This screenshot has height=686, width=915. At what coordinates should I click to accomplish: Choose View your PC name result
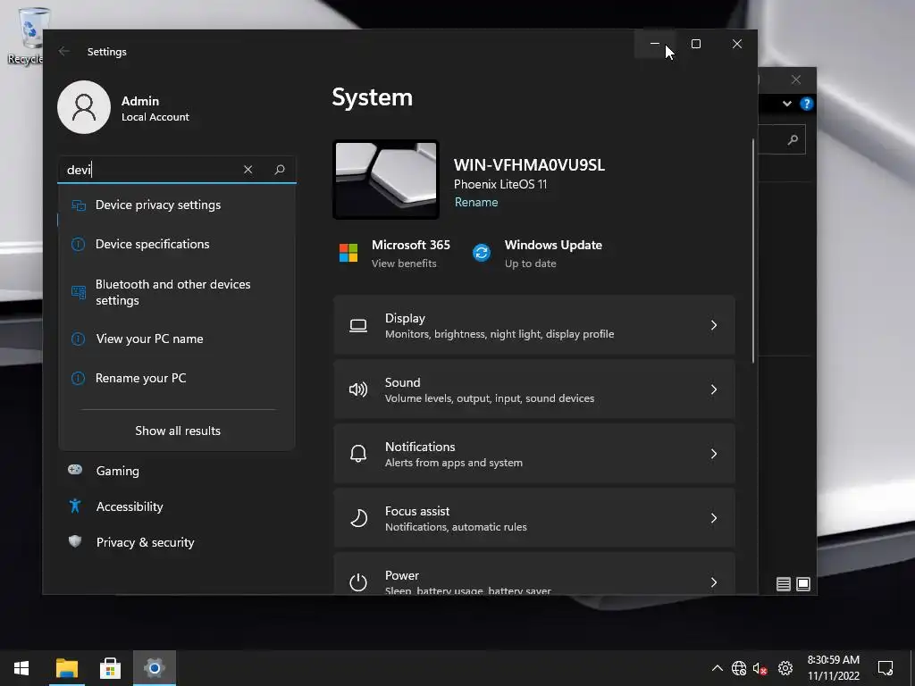coord(177,339)
